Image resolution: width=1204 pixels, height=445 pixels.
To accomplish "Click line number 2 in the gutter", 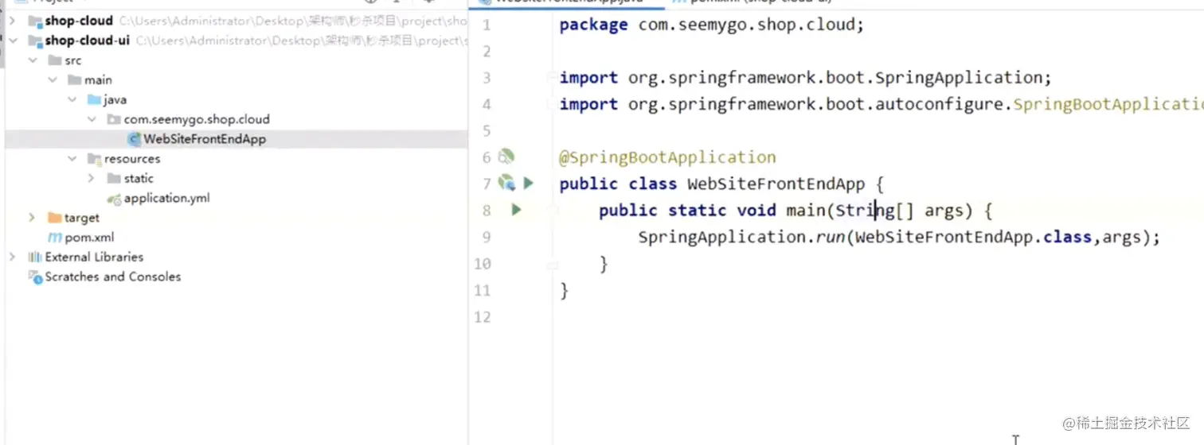I will 487,52.
